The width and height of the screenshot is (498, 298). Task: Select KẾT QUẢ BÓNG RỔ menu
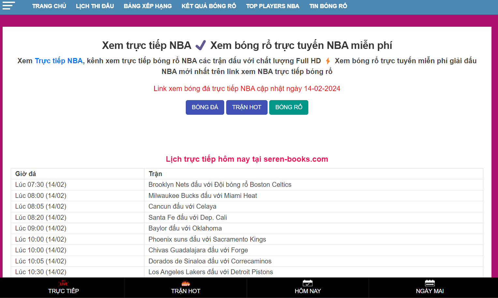(209, 6)
